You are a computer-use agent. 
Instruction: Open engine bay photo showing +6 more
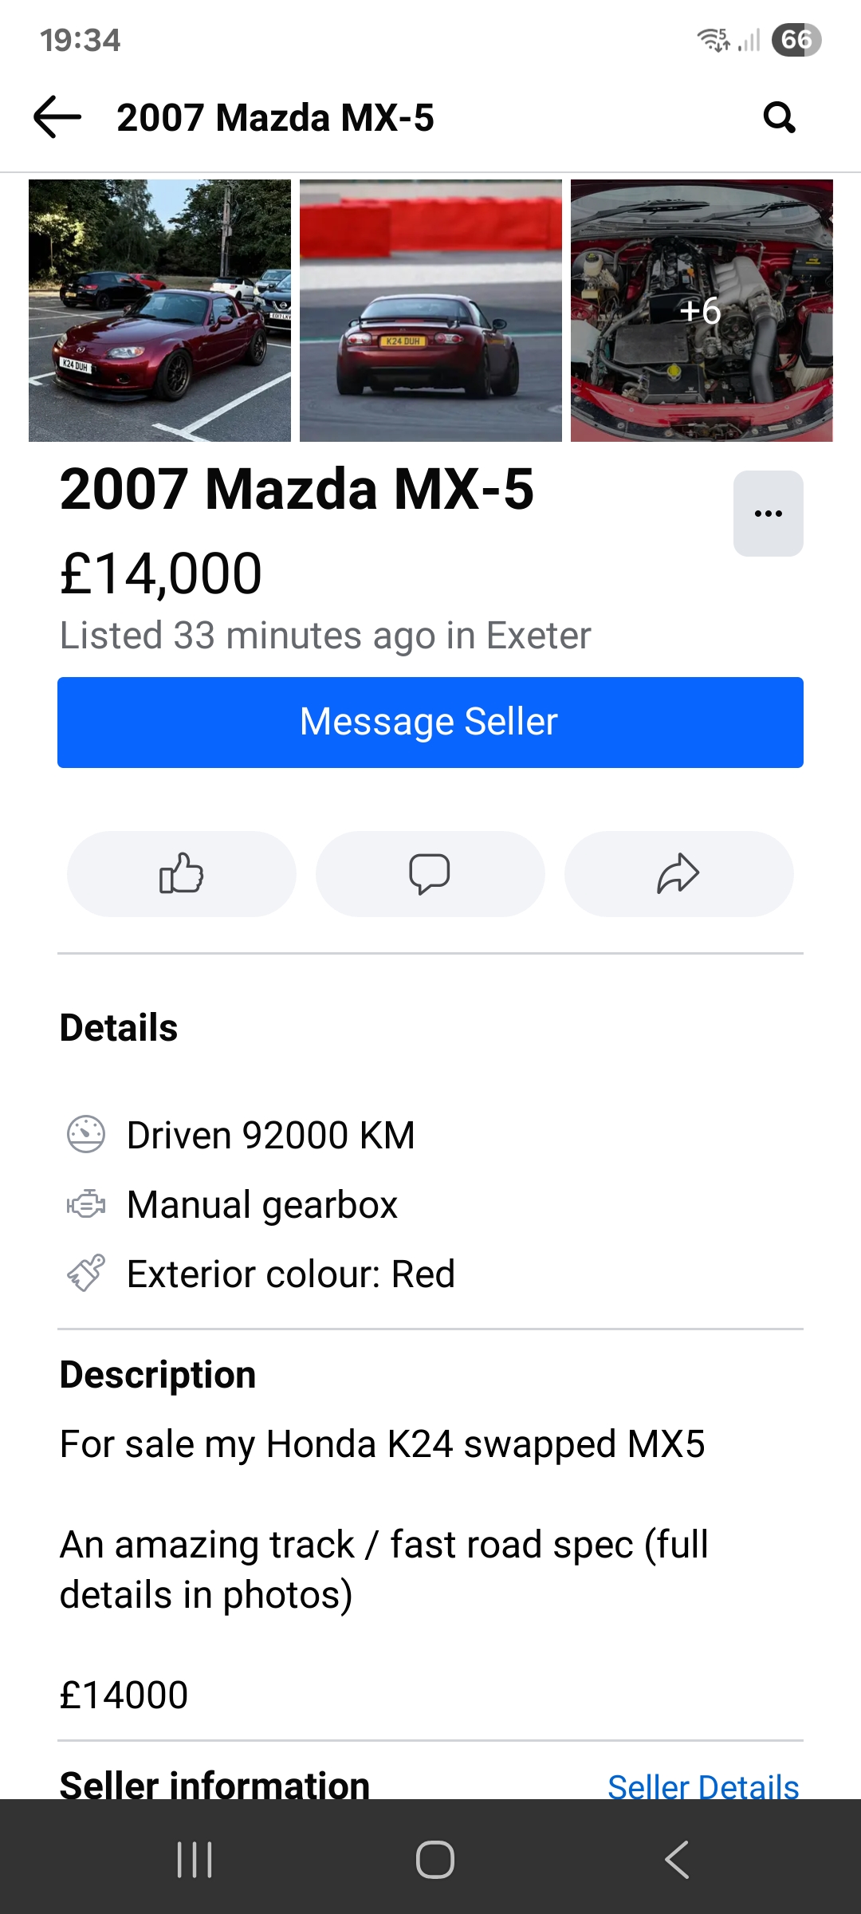[x=702, y=310]
